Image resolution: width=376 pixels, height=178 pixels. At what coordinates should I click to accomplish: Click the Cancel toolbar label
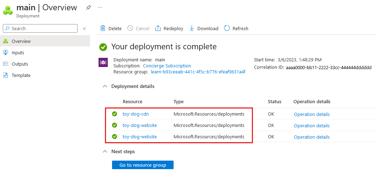(x=143, y=28)
